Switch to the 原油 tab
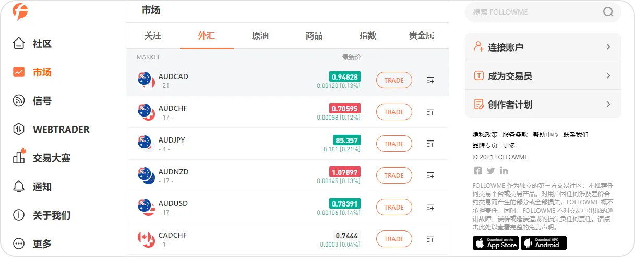This screenshot has height=257, width=635. point(260,36)
